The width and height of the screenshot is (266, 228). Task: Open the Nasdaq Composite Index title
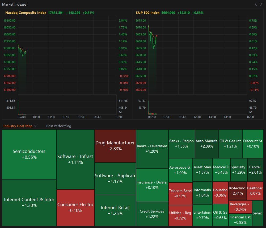[26, 13]
